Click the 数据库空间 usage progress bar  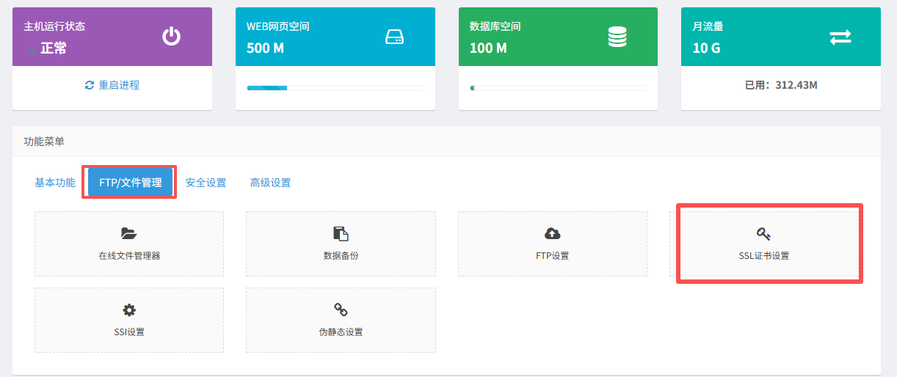(558, 88)
